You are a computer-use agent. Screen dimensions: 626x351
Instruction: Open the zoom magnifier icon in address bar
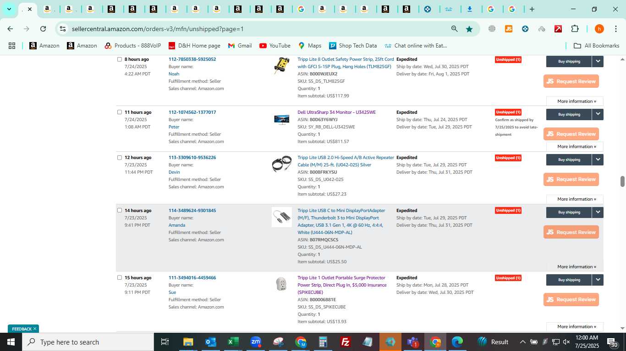[x=454, y=29]
